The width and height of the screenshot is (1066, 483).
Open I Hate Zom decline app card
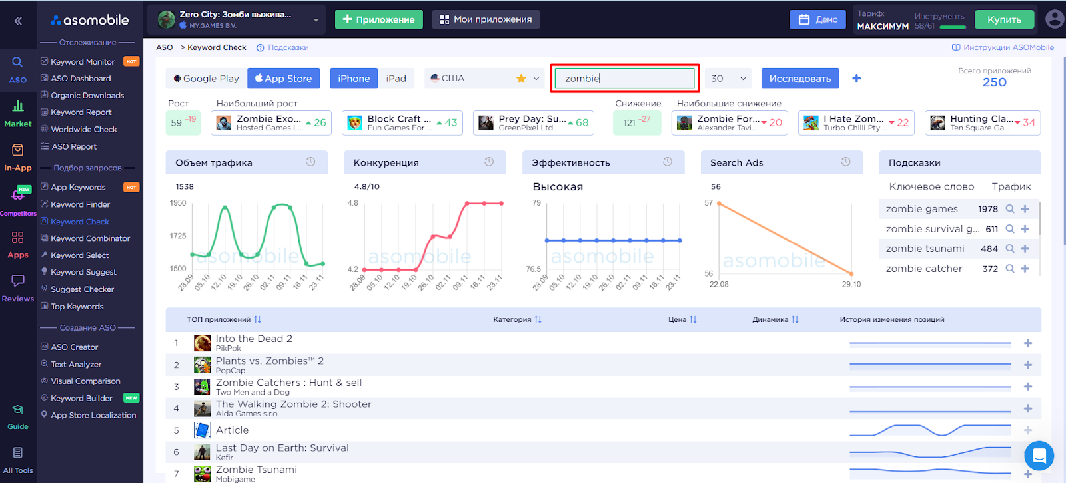pyautogui.click(x=856, y=122)
